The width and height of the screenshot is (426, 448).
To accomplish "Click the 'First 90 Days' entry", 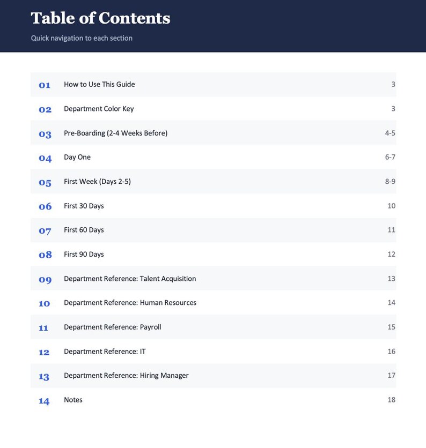I will coord(213,255).
